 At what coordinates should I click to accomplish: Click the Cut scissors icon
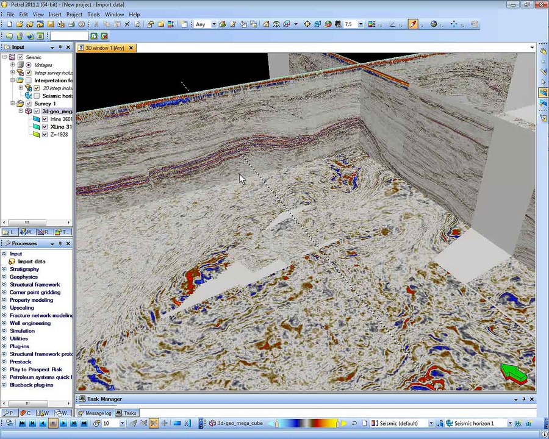[96, 24]
